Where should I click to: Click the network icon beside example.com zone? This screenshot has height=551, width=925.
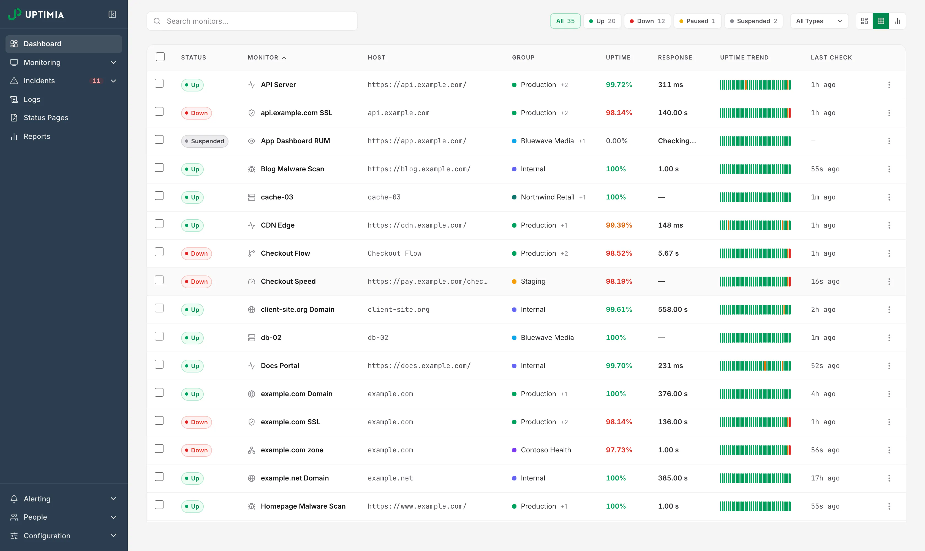(x=252, y=450)
